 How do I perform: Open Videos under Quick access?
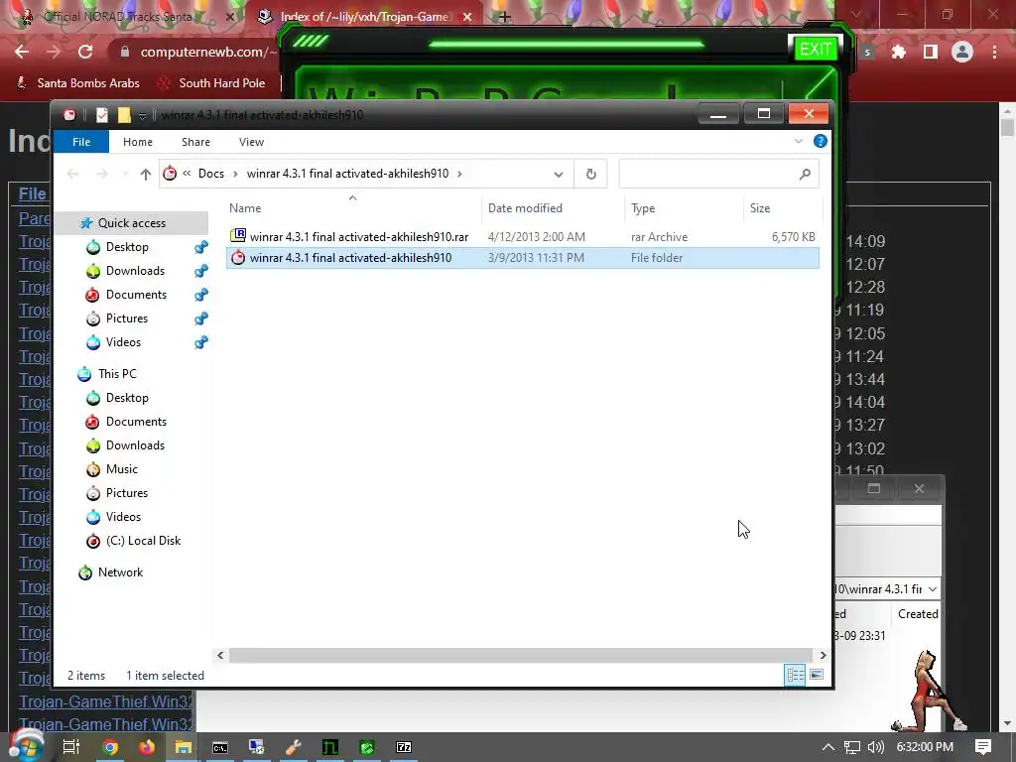pos(123,342)
